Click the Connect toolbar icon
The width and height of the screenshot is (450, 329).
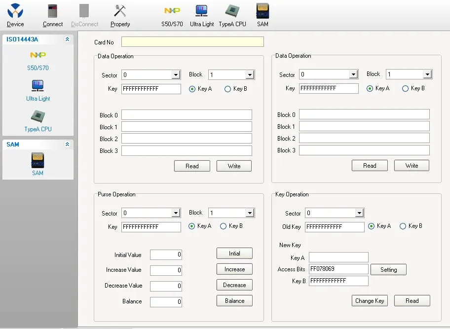[x=52, y=15]
